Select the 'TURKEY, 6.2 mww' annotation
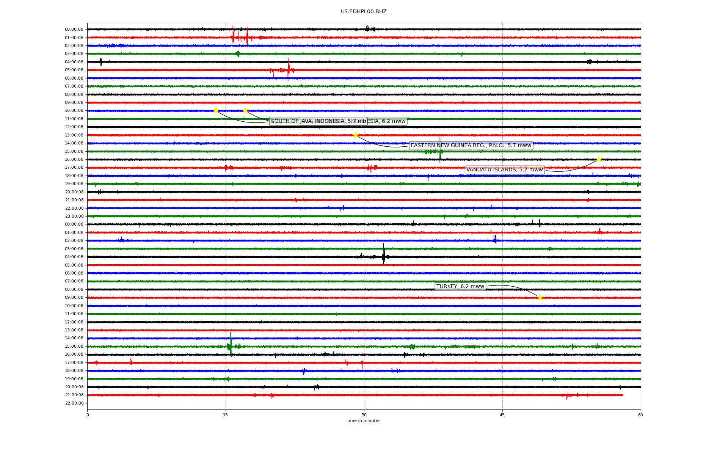Image resolution: width=728 pixels, height=455 pixels. tap(460, 287)
